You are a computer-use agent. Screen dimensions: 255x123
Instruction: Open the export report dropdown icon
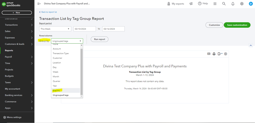click(220, 54)
